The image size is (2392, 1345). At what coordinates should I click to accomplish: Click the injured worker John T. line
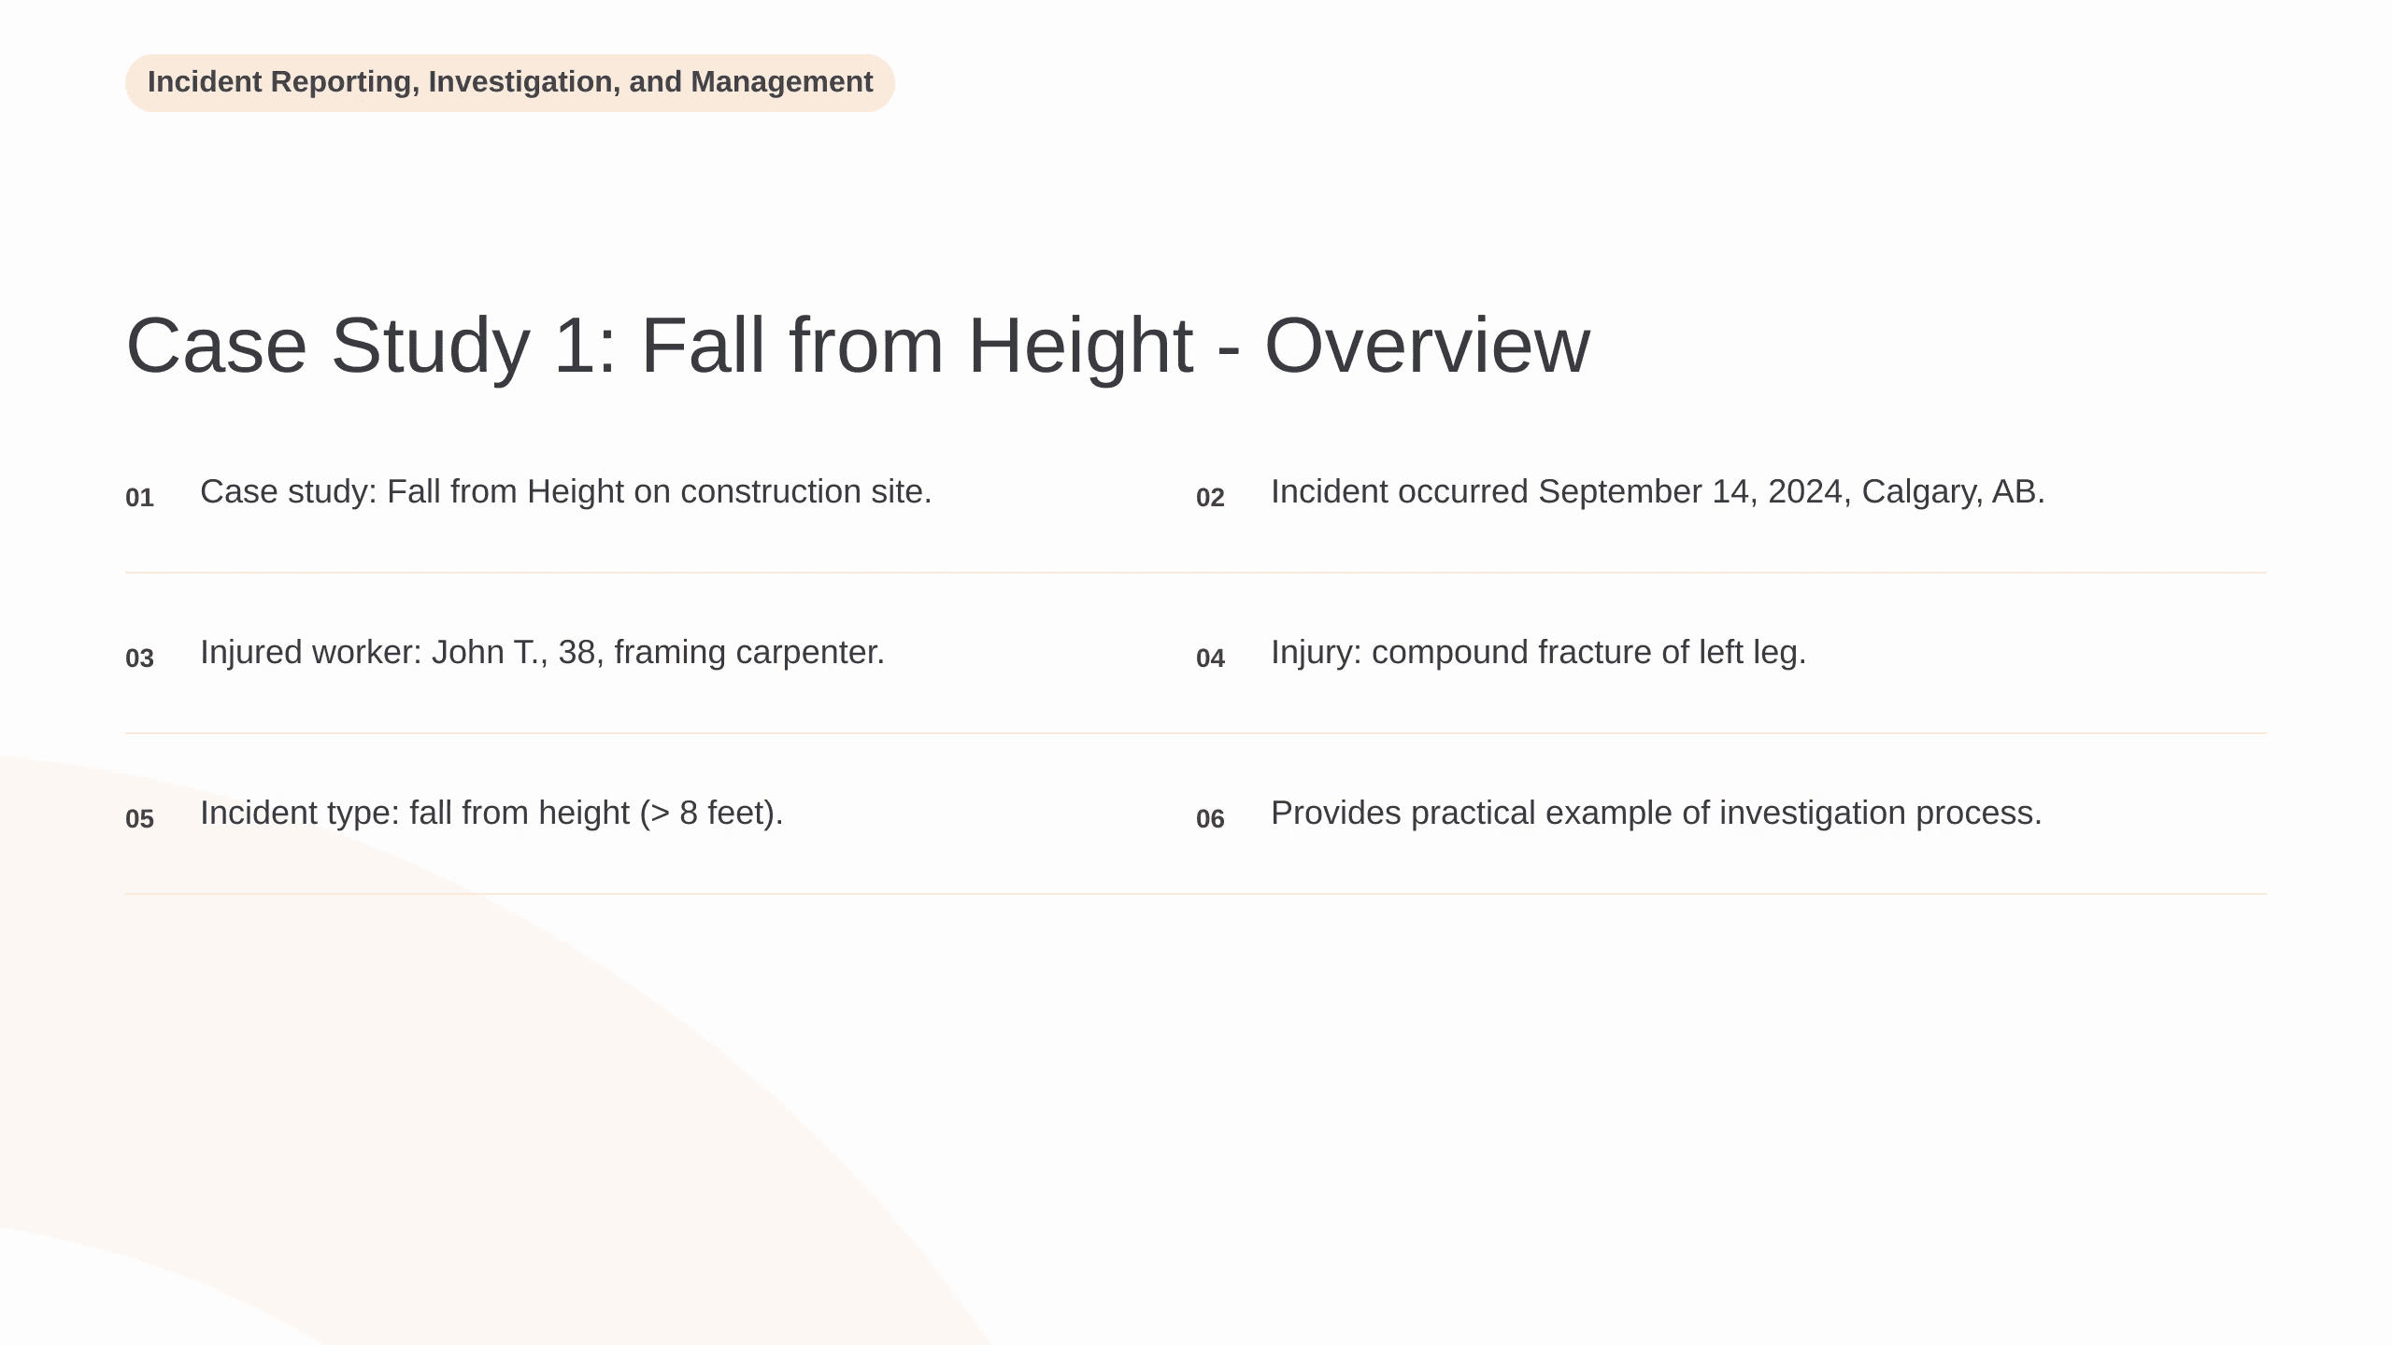click(542, 653)
